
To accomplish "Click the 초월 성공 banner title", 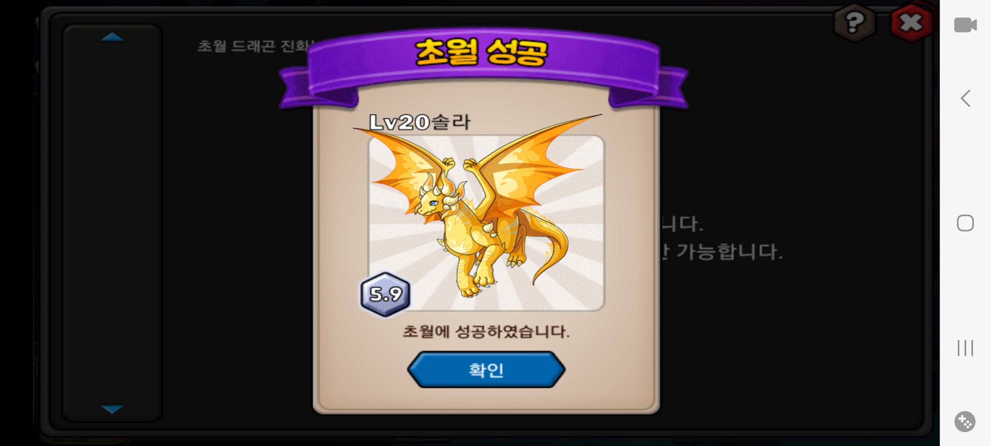I will point(481,52).
